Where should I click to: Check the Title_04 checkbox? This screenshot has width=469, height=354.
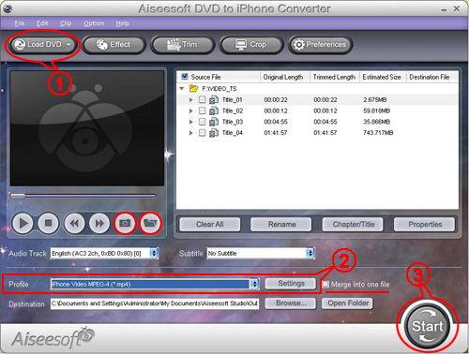point(203,133)
